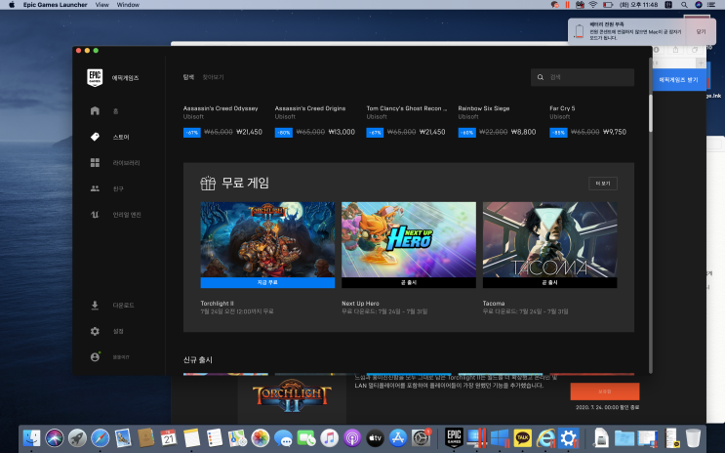Image resolution: width=725 pixels, height=453 pixels.
Task: Open the Torchlight II thumbnail
Action: 267,240
